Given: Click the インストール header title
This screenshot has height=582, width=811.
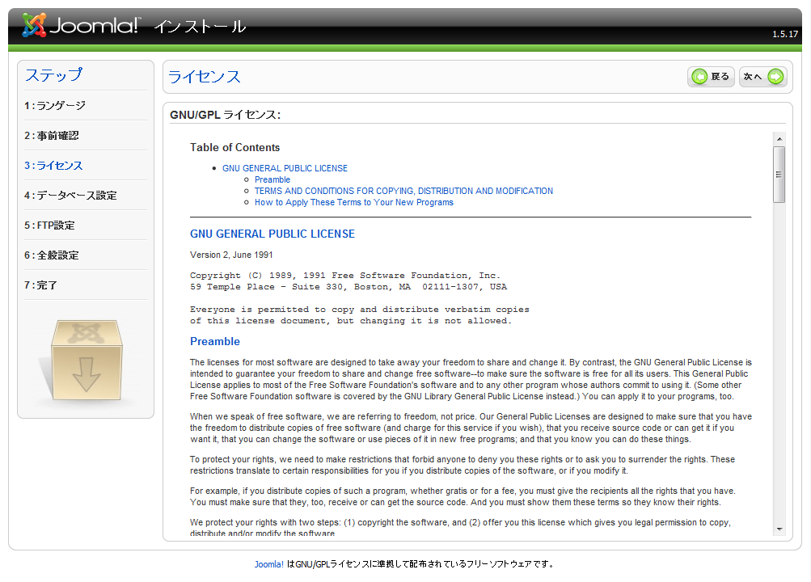Looking at the screenshot, I should click(200, 26).
